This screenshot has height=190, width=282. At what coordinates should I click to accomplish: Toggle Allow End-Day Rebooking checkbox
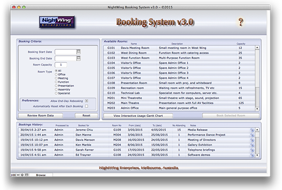[x=86, y=101]
